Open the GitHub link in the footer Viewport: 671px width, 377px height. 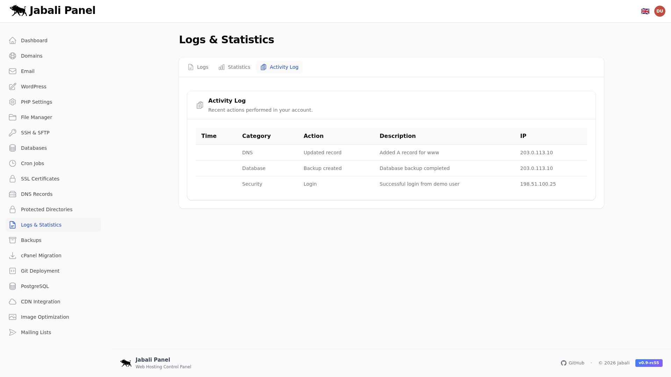tap(572, 363)
